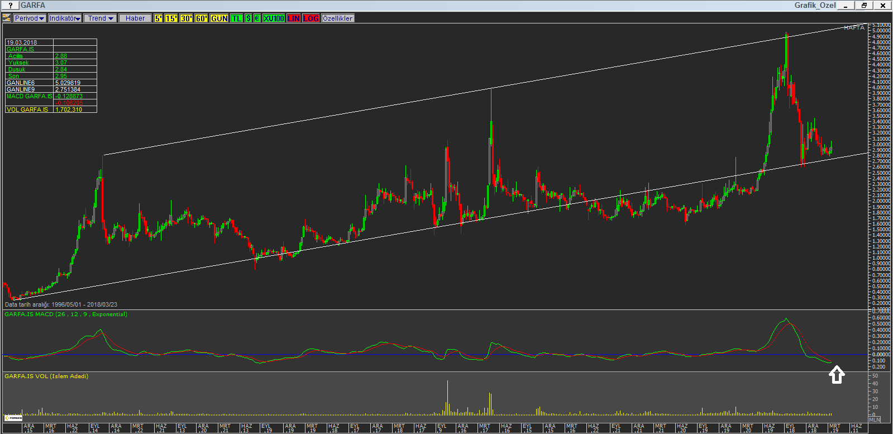The width and height of the screenshot is (893, 434).
Task: Select the 60-minute period button
Action: point(201,18)
